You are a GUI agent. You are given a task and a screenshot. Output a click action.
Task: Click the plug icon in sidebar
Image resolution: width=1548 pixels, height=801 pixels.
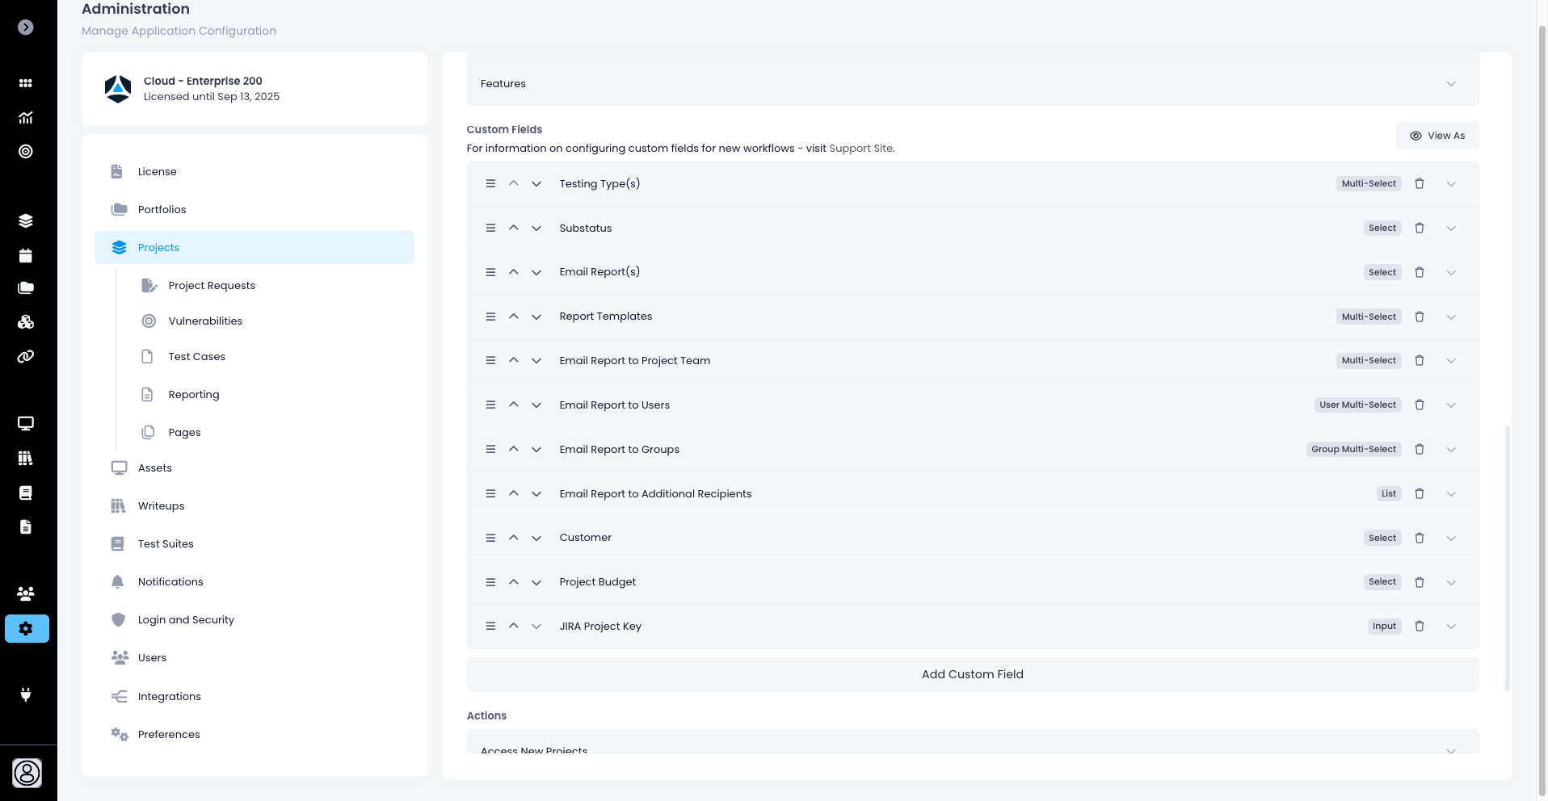click(x=26, y=694)
